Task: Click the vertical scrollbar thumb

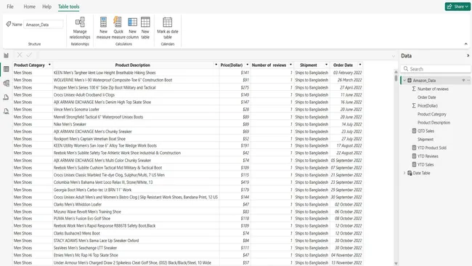Action: coord(396,78)
